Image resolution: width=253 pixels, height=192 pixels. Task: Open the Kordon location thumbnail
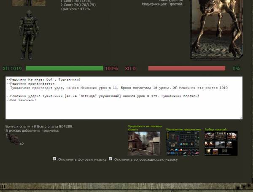click(x=144, y=143)
